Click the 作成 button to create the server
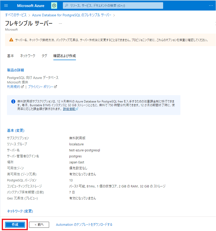Screen dimensions: 216x231 (15, 224)
